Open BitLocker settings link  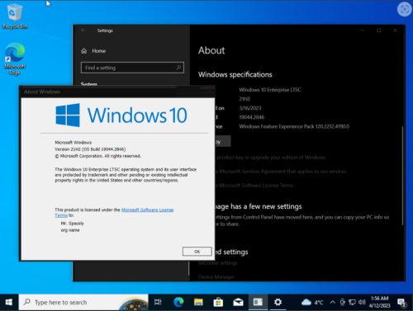218,263
